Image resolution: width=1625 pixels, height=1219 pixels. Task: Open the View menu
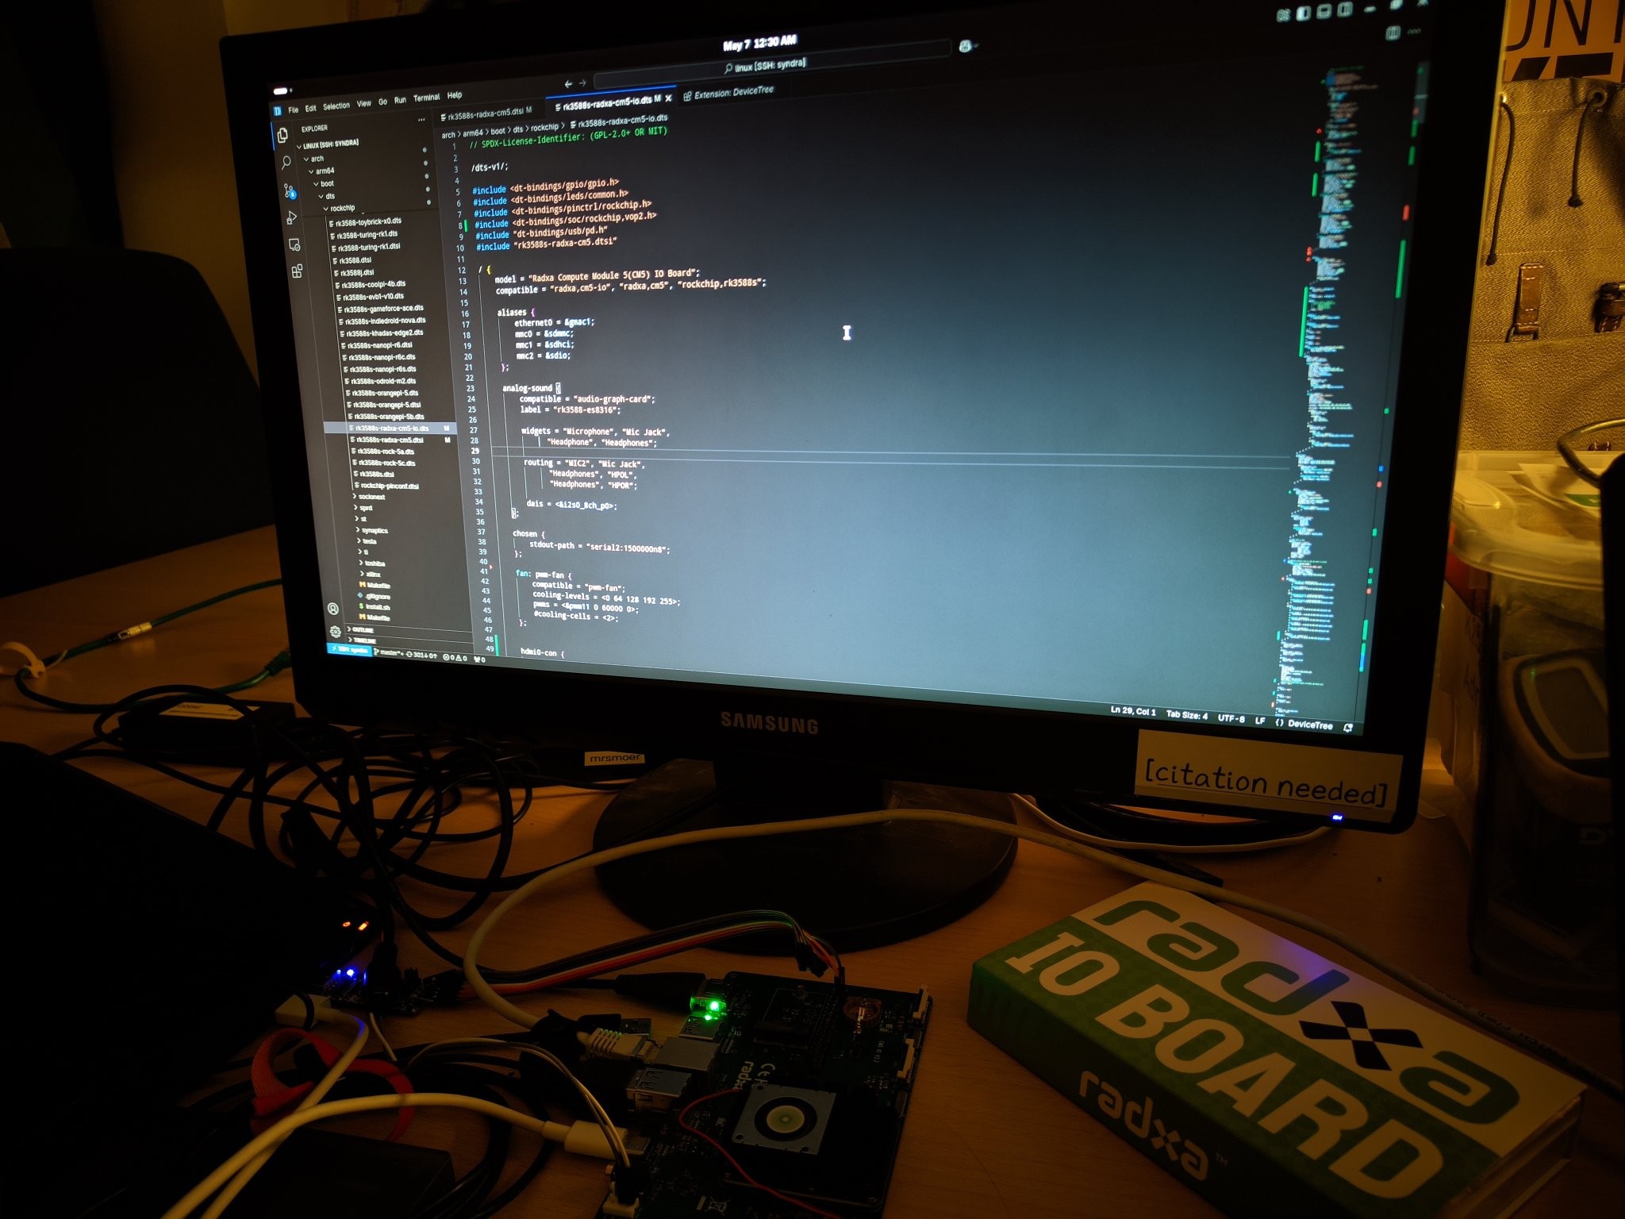[364, 103]
